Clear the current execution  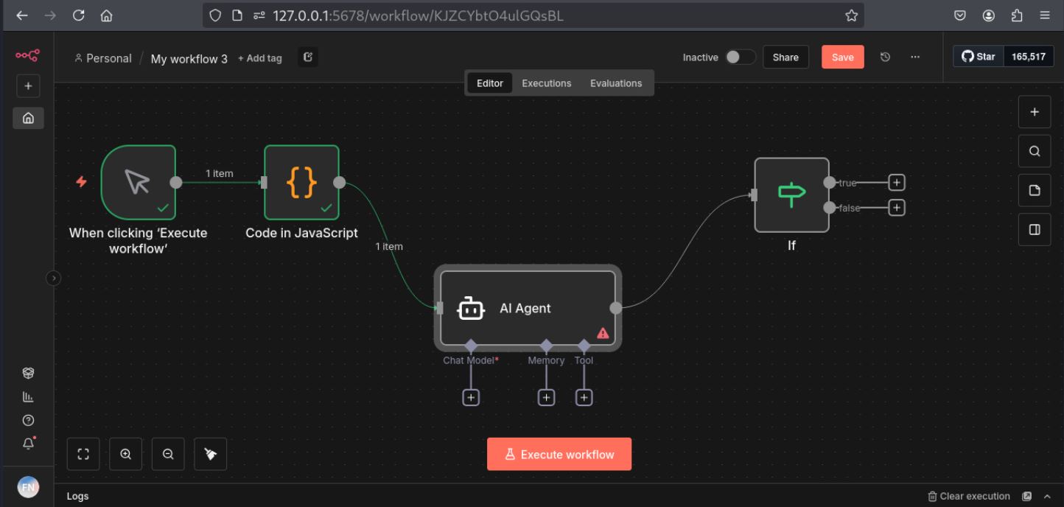pos(968,496)
